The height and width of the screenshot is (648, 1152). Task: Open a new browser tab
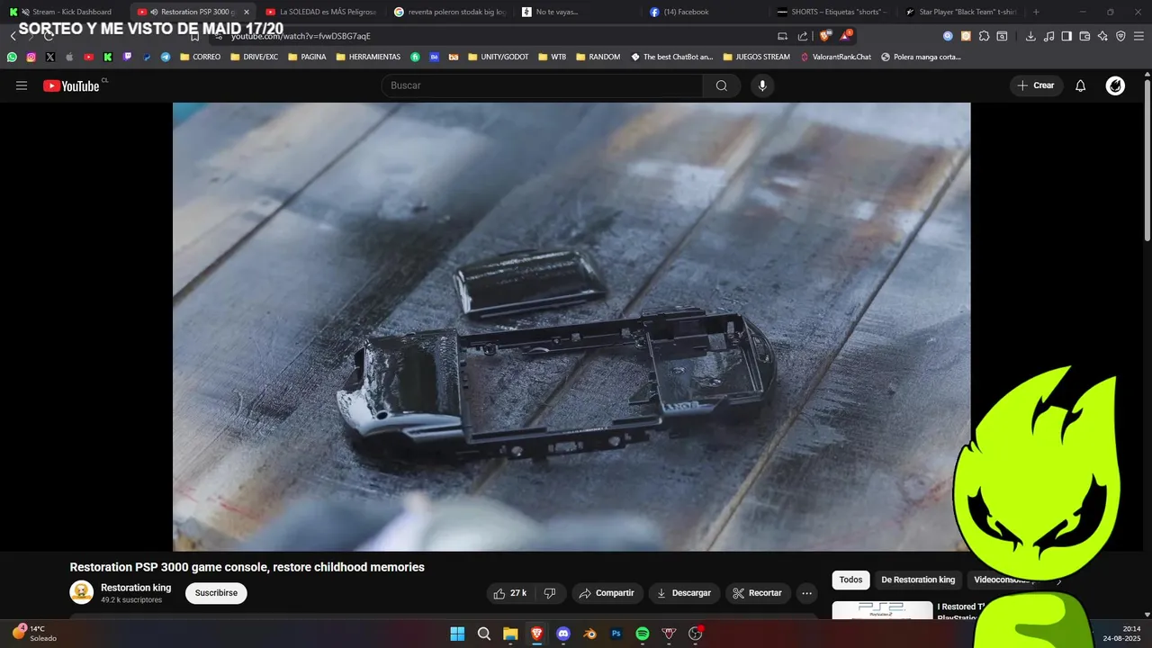pyautogui.click(x=1036, y=12)
